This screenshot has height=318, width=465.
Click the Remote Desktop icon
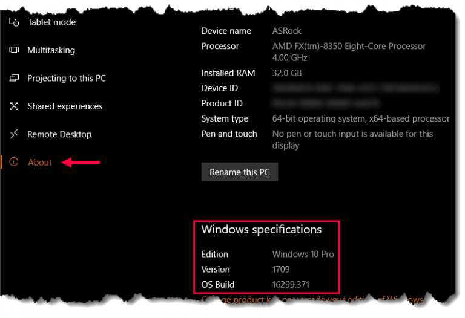14,134
